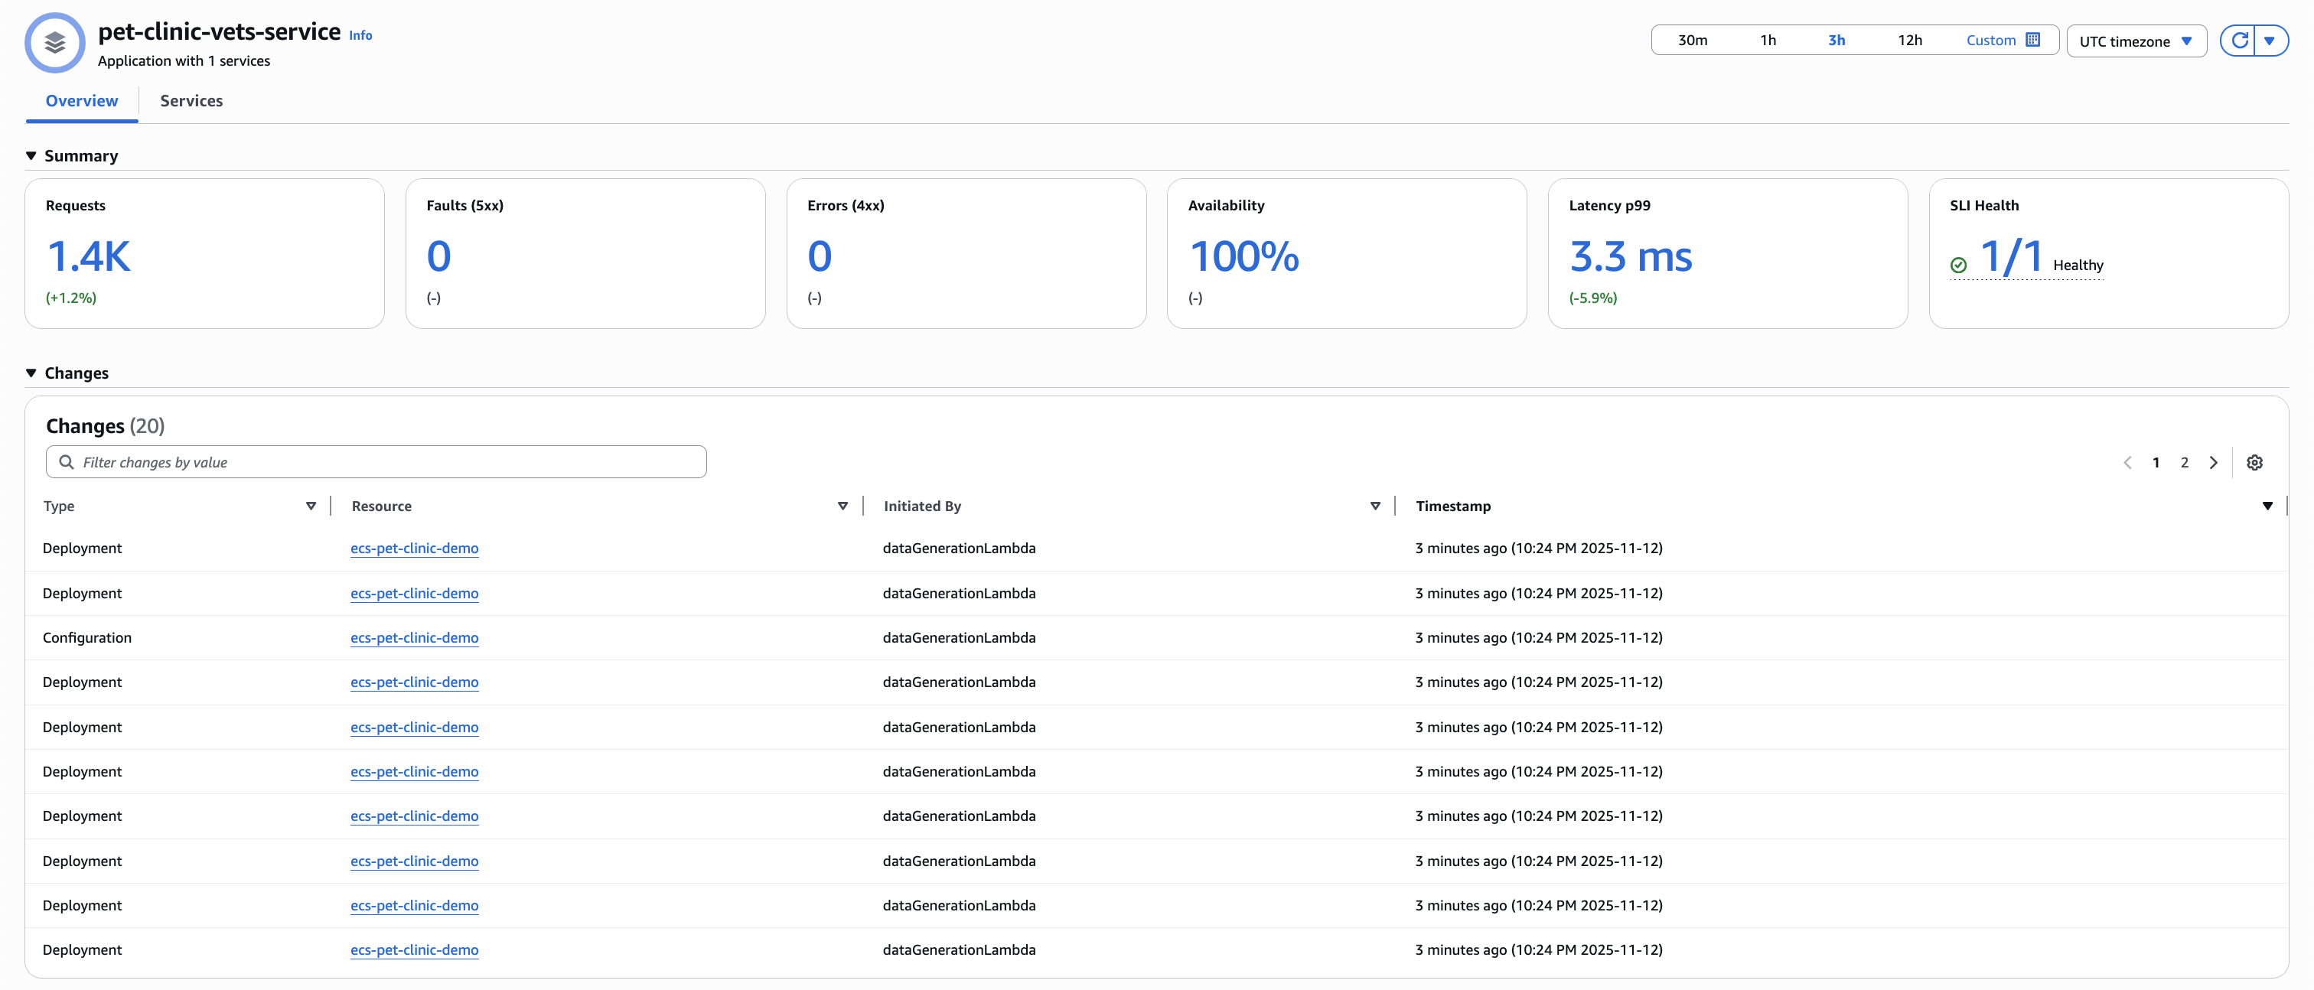Open the settings gear for the Changes table
The width and height of the screenshot is (2314, 990).
2255,462
